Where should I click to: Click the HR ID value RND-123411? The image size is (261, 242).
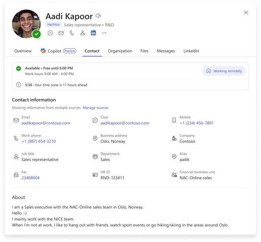click(112, 178)
